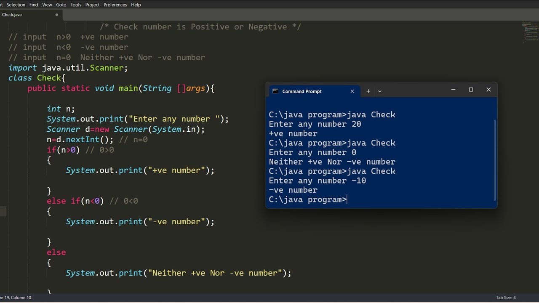Click the "class Check{" line

click(37, 78)
